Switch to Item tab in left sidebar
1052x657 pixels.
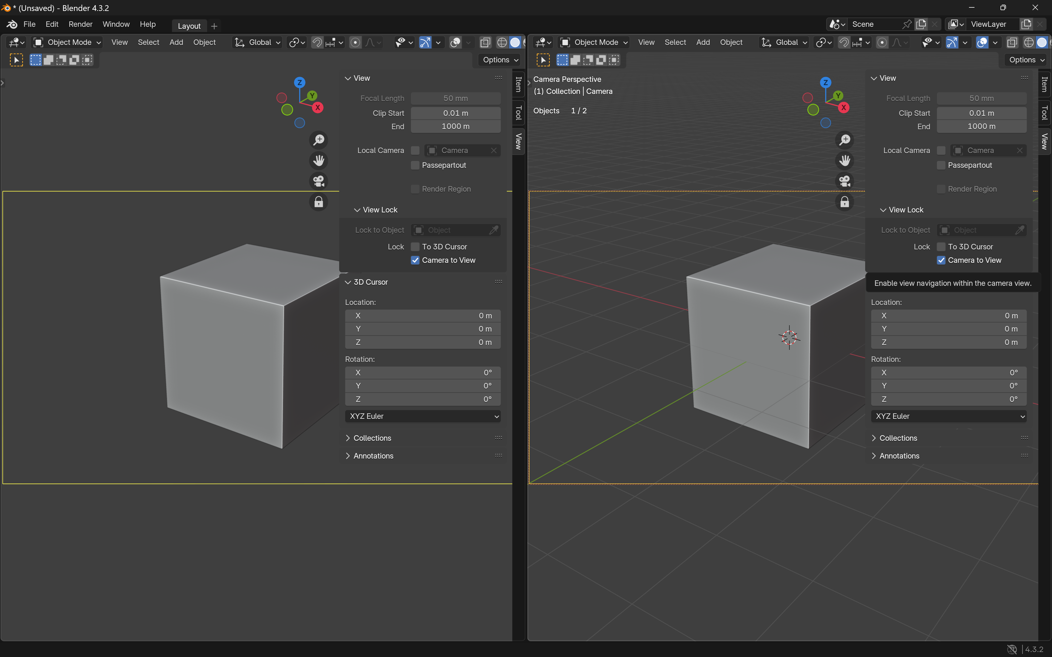click(518, 84)
